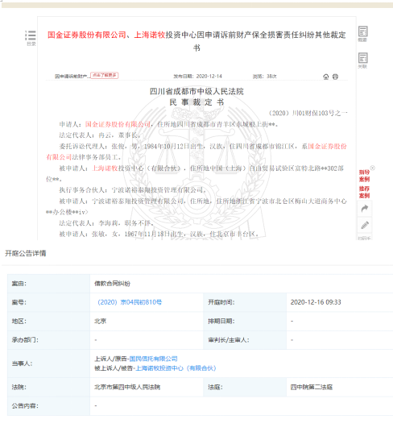Select the 排期日期 label cell
Screen dimensions: 393x432
[x=245, y=322]
